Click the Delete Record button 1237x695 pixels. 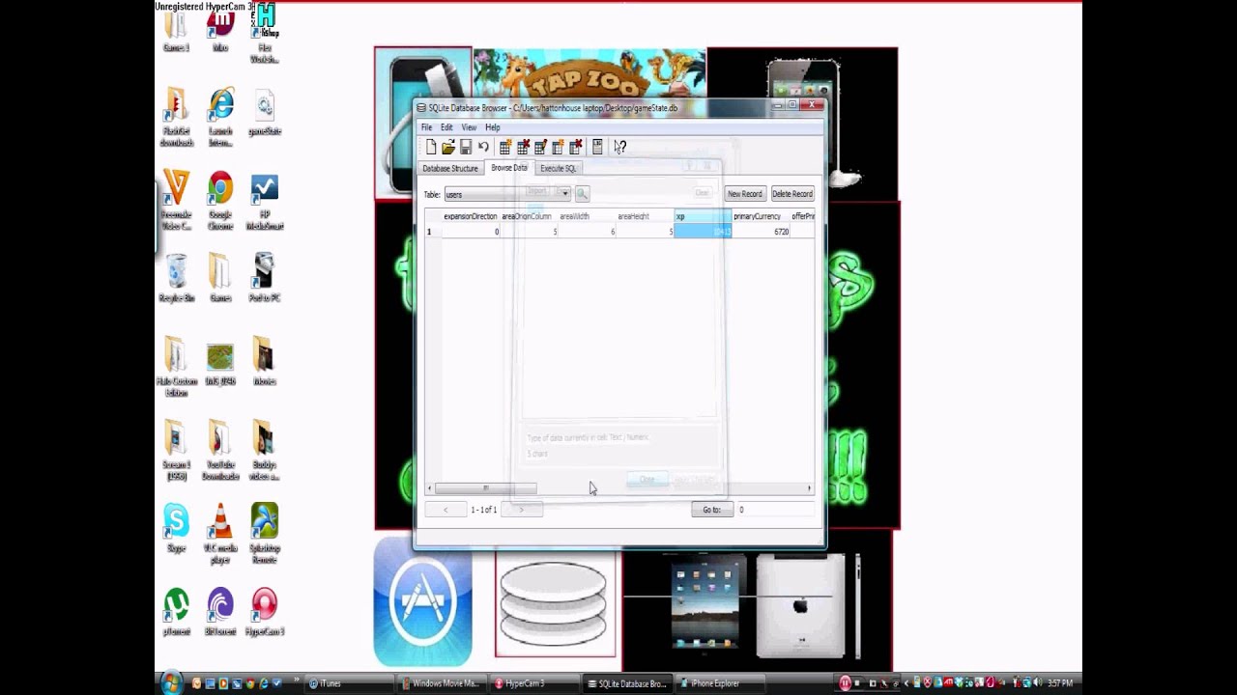coord(791,194)
